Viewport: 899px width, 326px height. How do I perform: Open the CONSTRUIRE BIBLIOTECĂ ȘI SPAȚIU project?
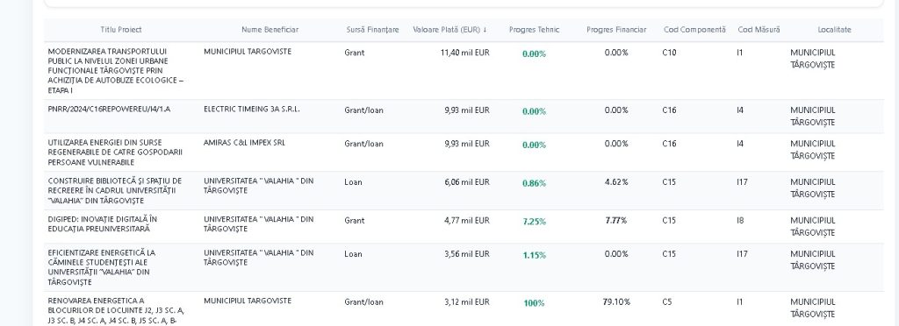point(115,191)
